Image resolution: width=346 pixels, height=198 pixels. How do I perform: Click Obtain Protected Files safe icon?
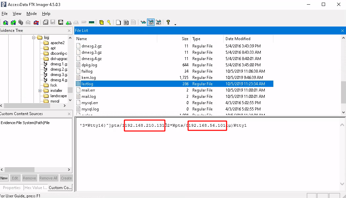click(102, 22)
